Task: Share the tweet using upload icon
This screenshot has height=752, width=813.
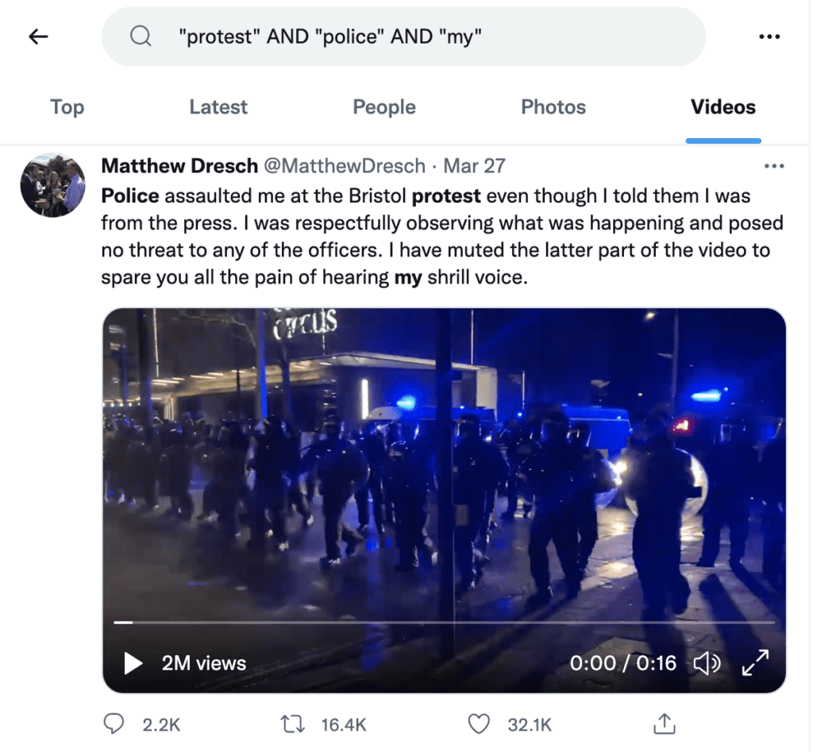Action: pos(665,723)
